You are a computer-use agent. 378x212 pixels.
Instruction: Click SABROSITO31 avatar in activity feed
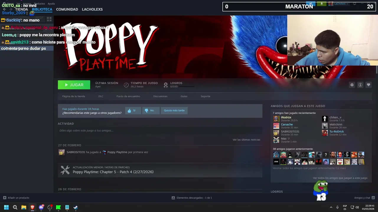pyautogui.click(x=61, y=152)
